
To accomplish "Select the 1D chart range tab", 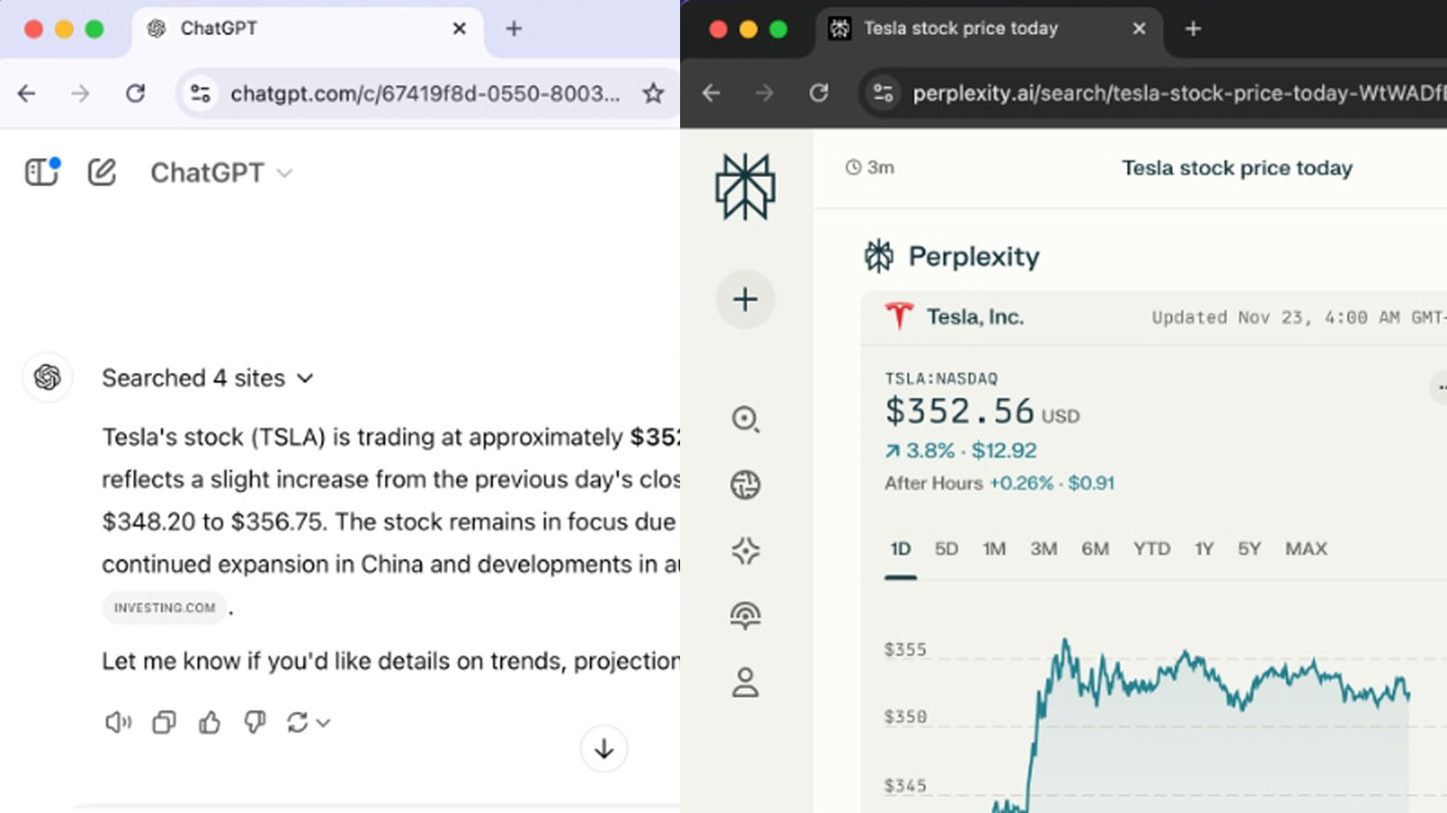I will pos(901,549).
